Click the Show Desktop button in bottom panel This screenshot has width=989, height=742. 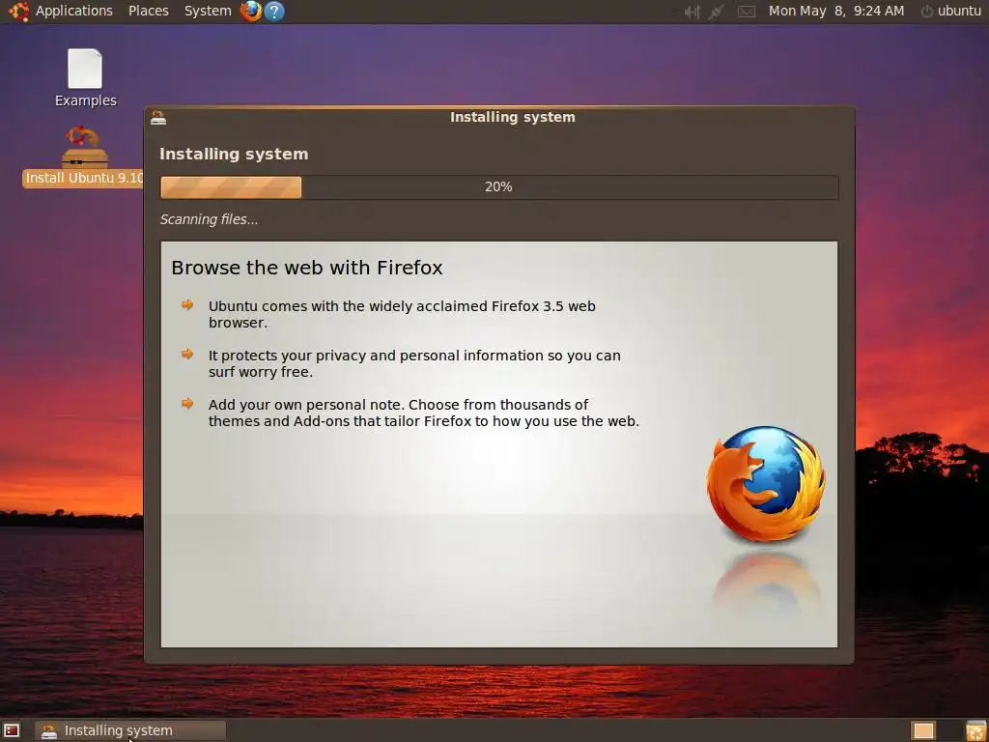pyautogui.click(x=12, y=730)
